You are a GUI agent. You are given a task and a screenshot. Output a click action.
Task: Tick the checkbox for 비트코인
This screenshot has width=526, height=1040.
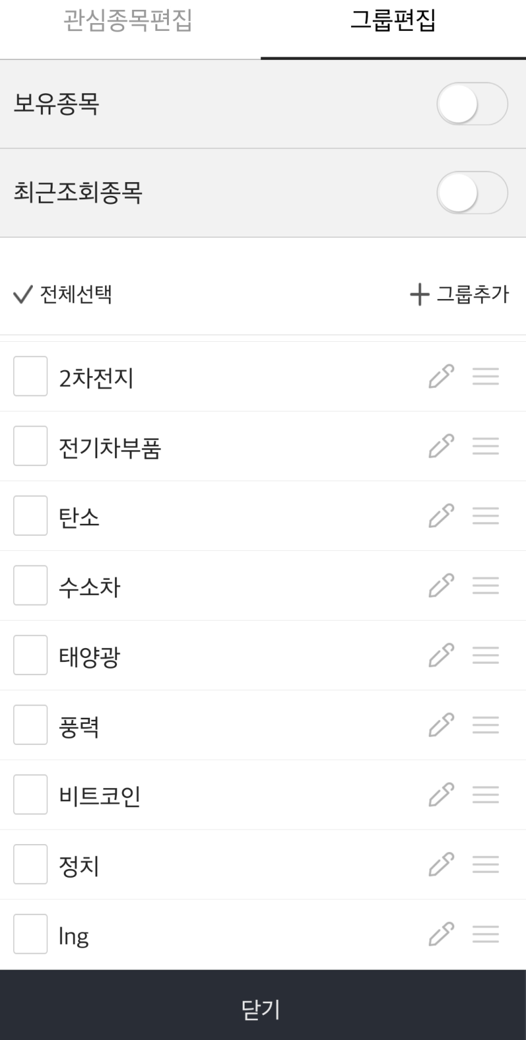coord(30,794)
